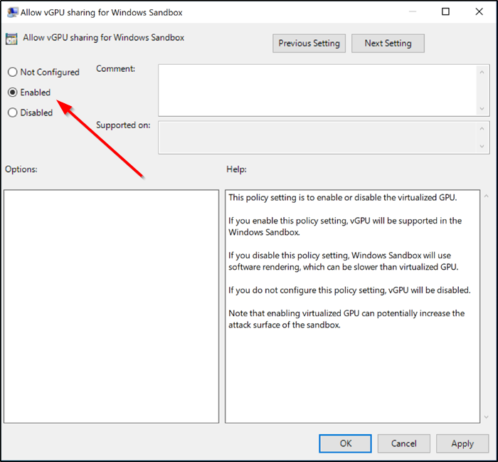
Task: Click the title bar policy icon
Action: pyautogui.click(x=12, y=12)
